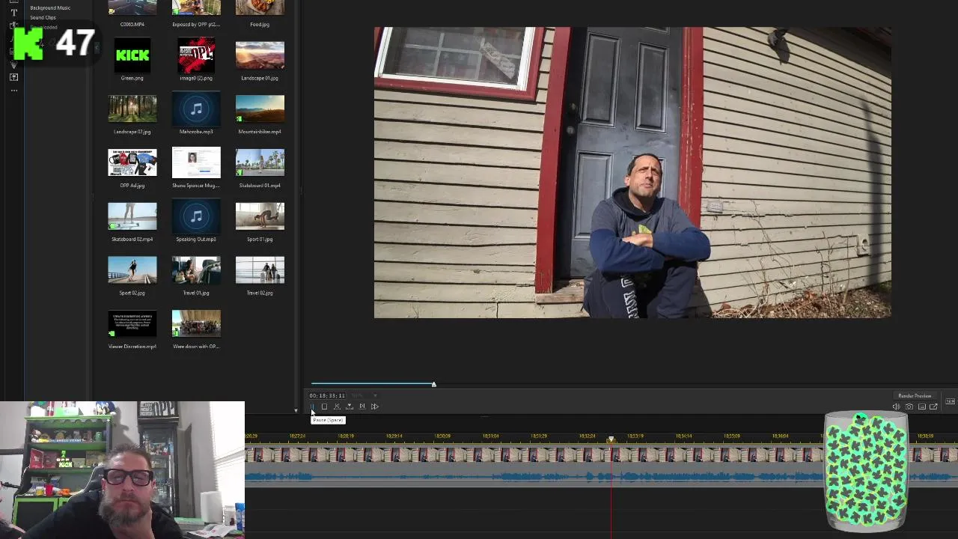Step to the next frame
The image size is (958, 539).
coord(362,406)
